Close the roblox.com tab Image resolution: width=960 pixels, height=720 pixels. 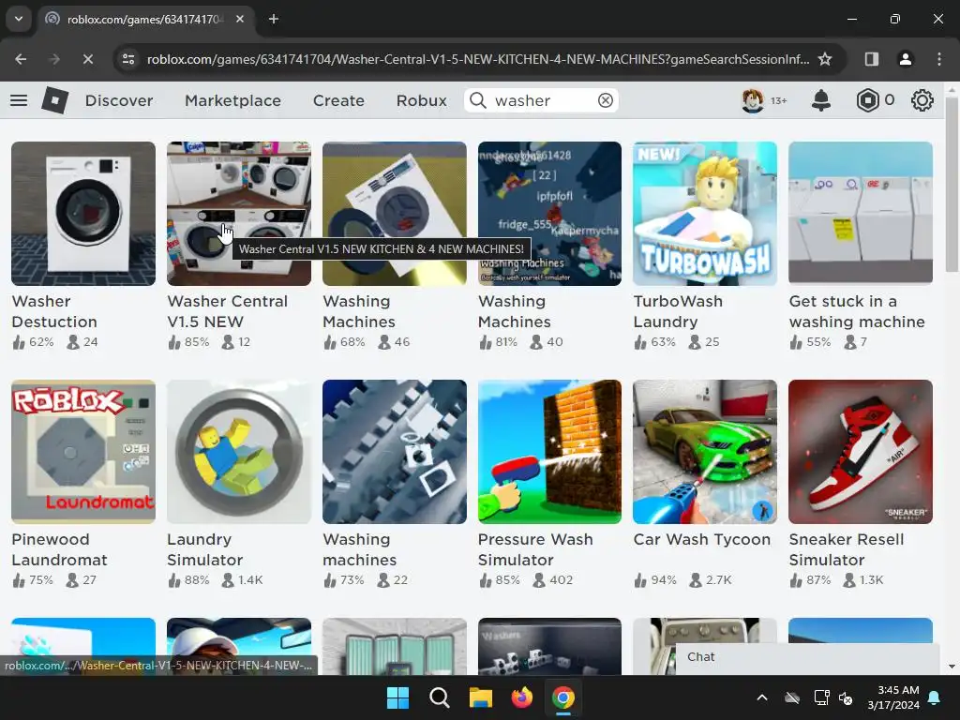240,19
